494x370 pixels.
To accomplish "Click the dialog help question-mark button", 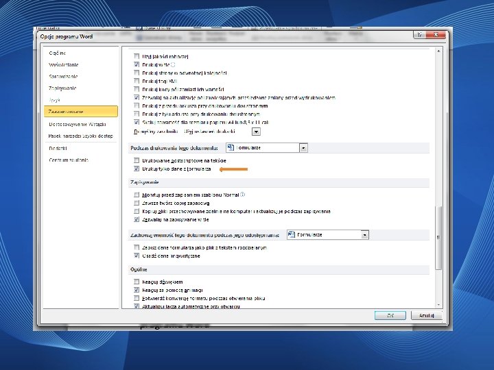I will coord(420,35).
